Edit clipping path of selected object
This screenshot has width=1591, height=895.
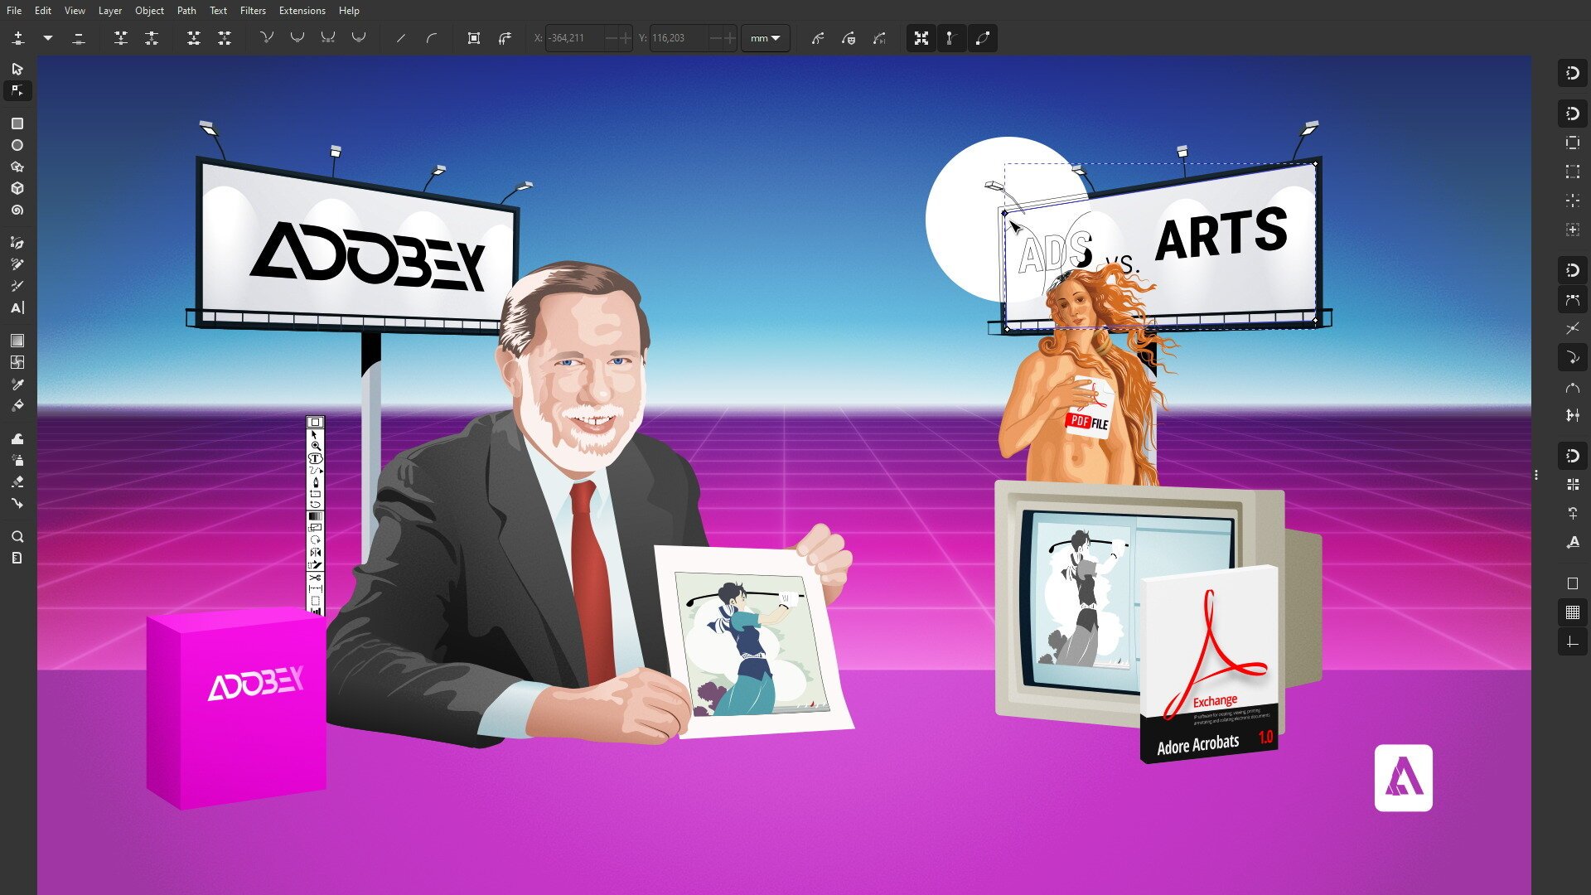click(818, 38)
